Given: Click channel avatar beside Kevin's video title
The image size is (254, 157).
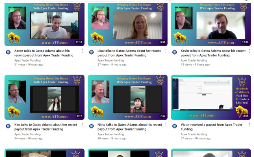Looking at the screenshot, I should click(x=175, y=52).
